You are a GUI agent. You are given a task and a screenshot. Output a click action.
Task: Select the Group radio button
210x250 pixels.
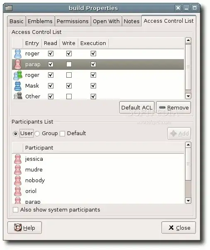[x=37, y=133]
